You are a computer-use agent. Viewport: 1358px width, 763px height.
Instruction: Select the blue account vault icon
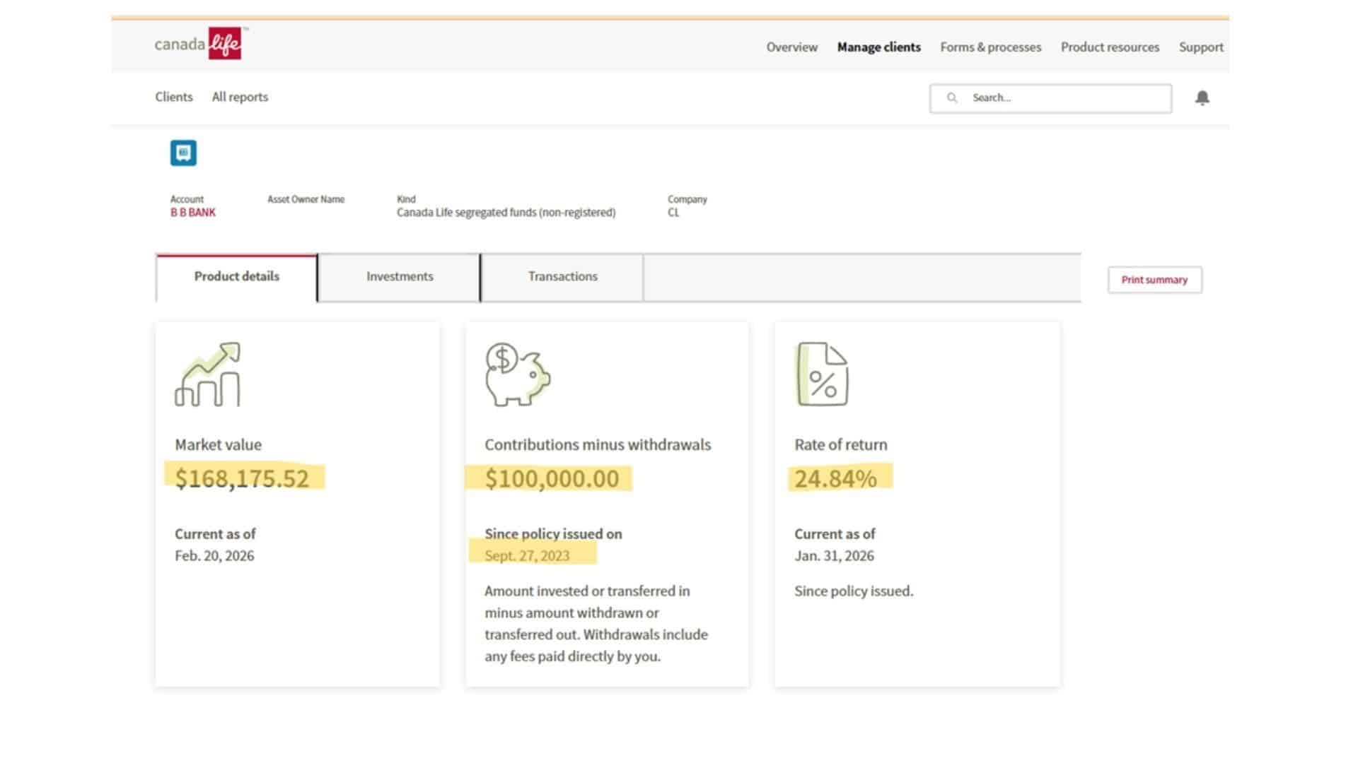click(182, 153)
